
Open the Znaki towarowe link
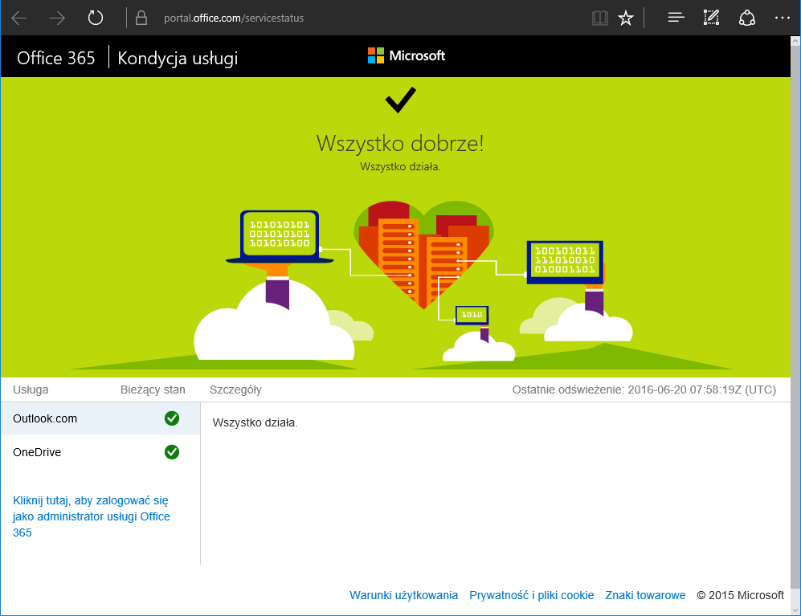645,595
